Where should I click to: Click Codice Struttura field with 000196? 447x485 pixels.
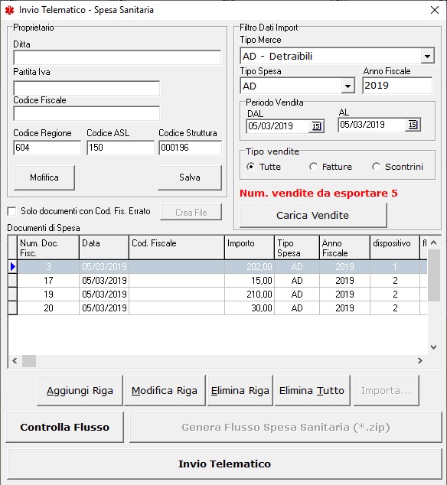pos(190,148)
